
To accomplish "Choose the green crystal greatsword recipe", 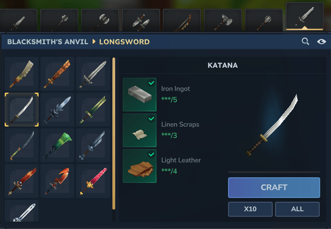I will click(x=57, y=145).
